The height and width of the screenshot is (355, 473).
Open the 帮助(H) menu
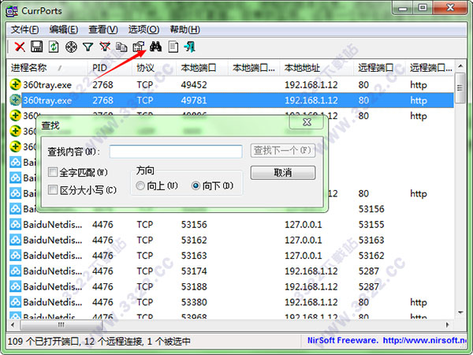click(x=185, y=30)
